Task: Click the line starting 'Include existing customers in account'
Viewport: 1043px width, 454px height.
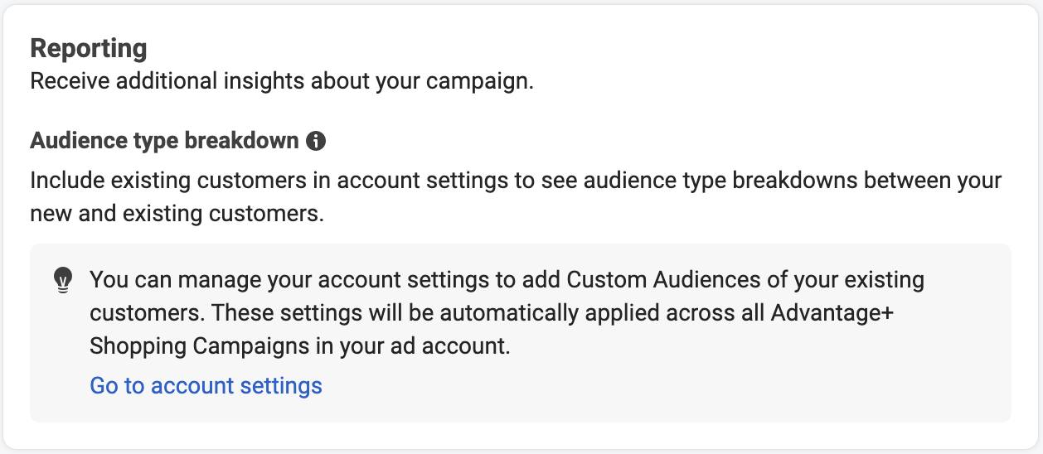Action: 516,181
